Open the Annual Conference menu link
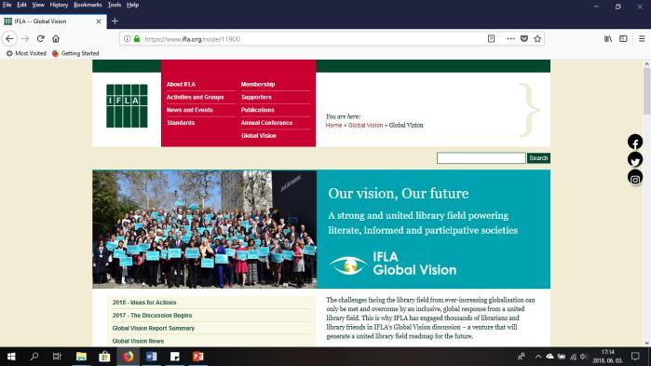Viewport: 651px width, 366px height. 266,123
